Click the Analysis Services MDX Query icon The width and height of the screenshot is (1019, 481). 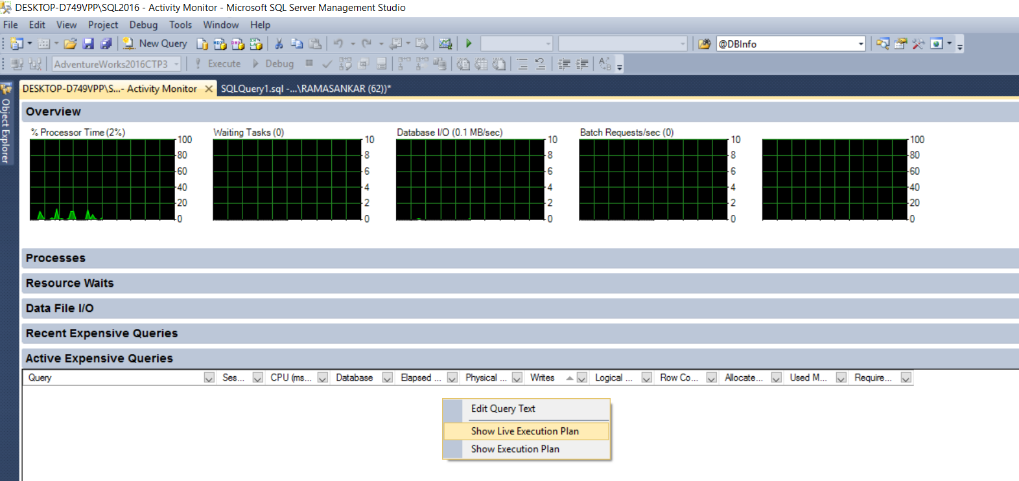point(220,43)
